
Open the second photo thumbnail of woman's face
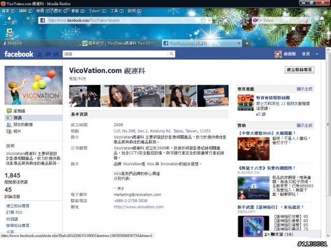click(117, 96)
